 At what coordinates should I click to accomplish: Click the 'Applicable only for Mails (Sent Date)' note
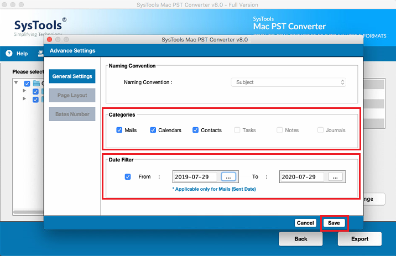(214, 189)
